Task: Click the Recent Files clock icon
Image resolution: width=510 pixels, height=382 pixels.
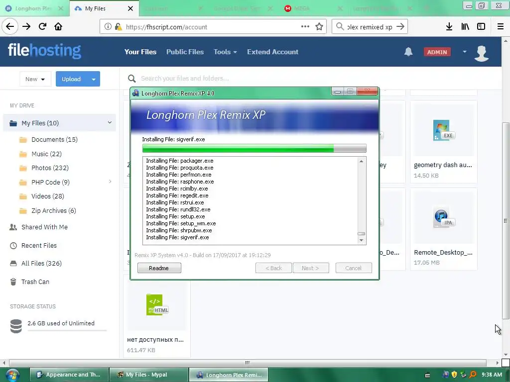Action: point(13,246)
